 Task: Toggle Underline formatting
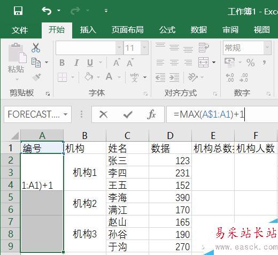[90, 63]
